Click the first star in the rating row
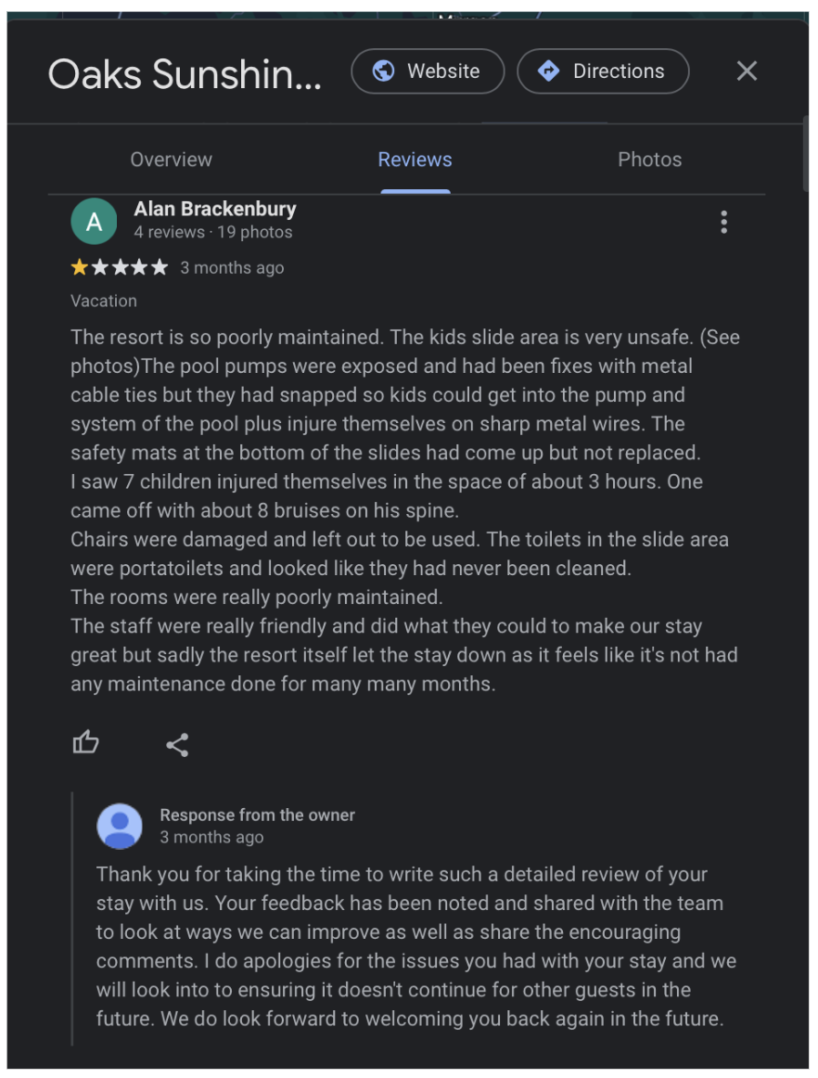This screenshot has width=818, height=1078. (78, 266)
